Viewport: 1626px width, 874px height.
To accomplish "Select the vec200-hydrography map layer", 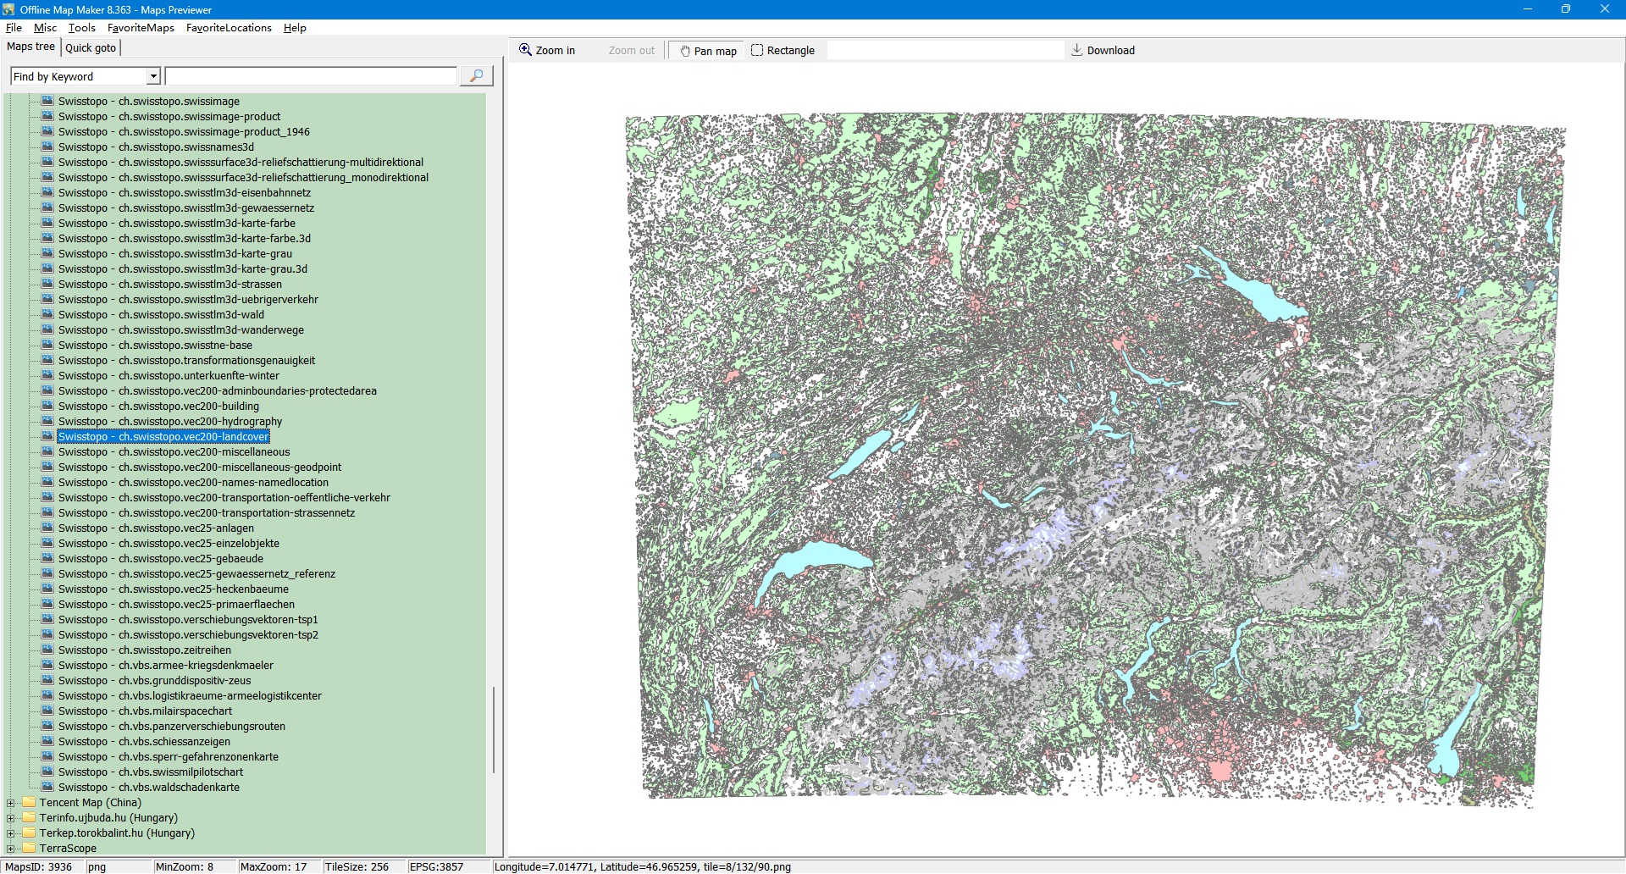I will [x=170, y=422].
